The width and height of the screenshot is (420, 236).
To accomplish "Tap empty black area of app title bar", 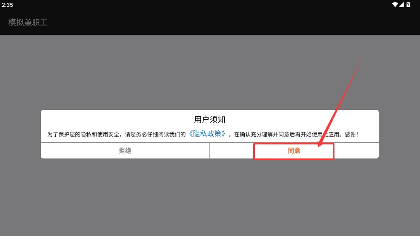I will tap(228, 22).
